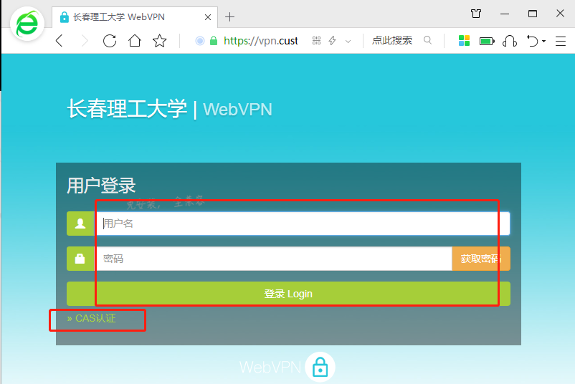Click the 长春理工大学 header title
The height and width of the screenshot is (384, 575).
point(127,109)
